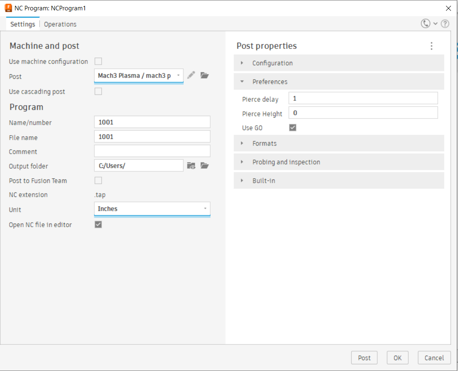Click the help question mark icon
This screenshot has height=371, width=458.
(445, 24)
